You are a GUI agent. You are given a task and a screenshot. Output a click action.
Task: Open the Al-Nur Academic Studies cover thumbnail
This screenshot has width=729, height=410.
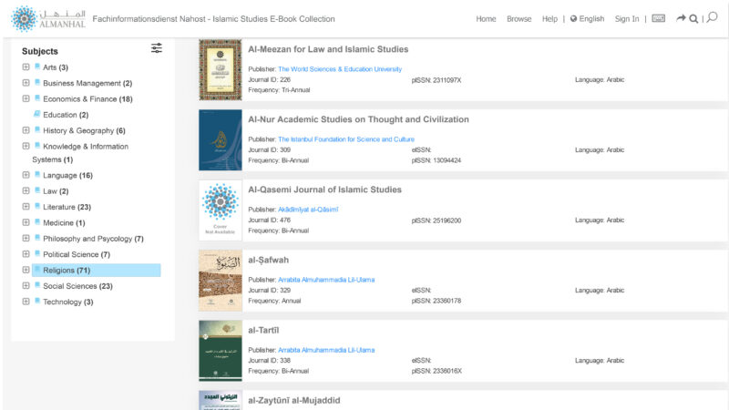pyautogui.click(x=221, y=140)
